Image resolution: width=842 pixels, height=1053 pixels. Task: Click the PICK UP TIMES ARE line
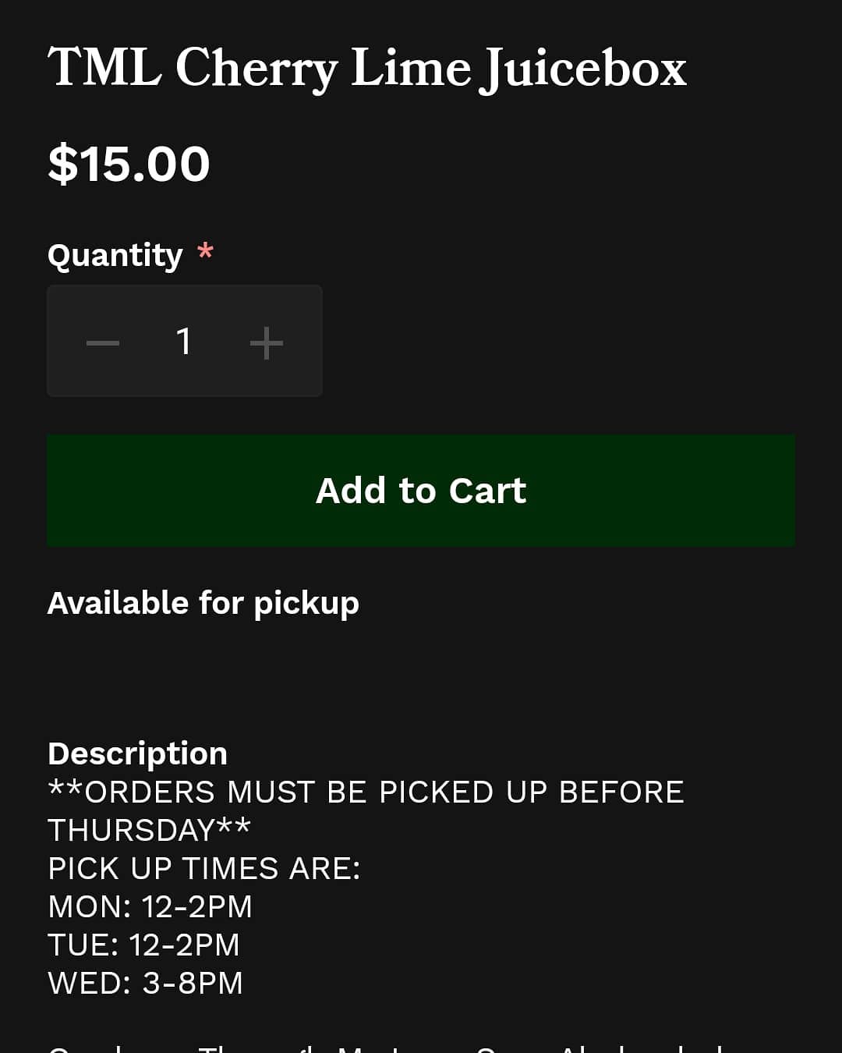coord(204,868)
